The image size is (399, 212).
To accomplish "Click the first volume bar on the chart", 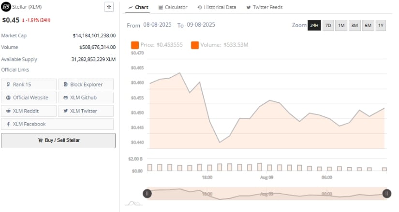I will click(x=150, y=168).
